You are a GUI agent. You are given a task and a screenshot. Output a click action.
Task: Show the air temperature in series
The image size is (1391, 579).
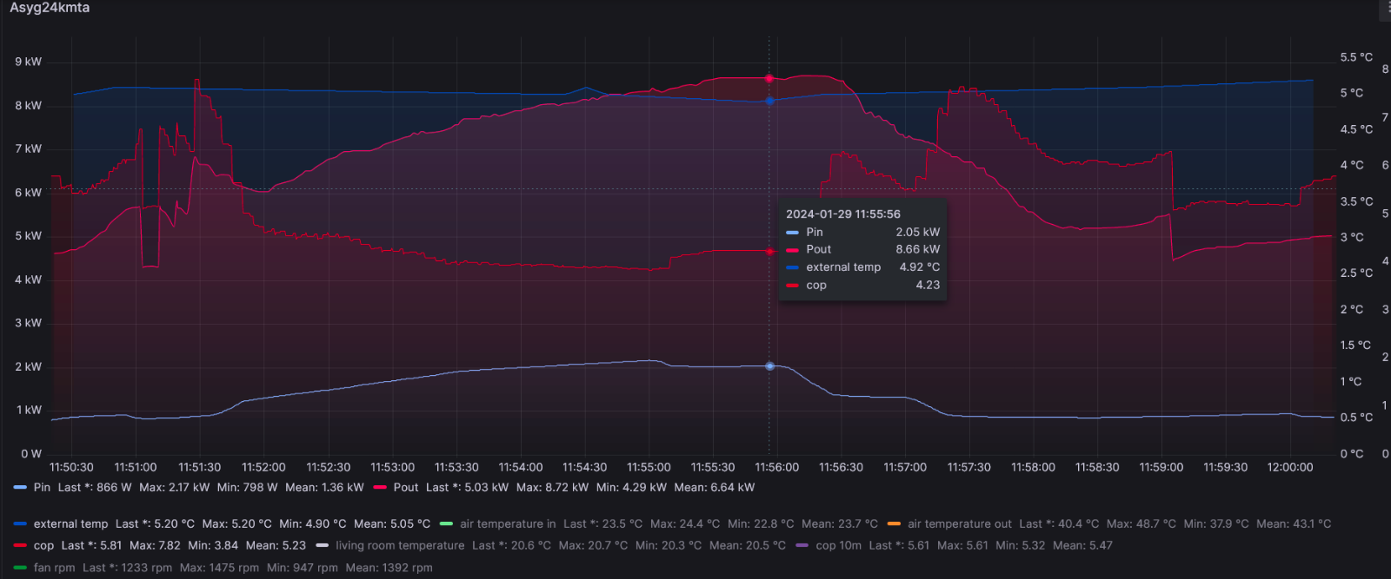508,524
